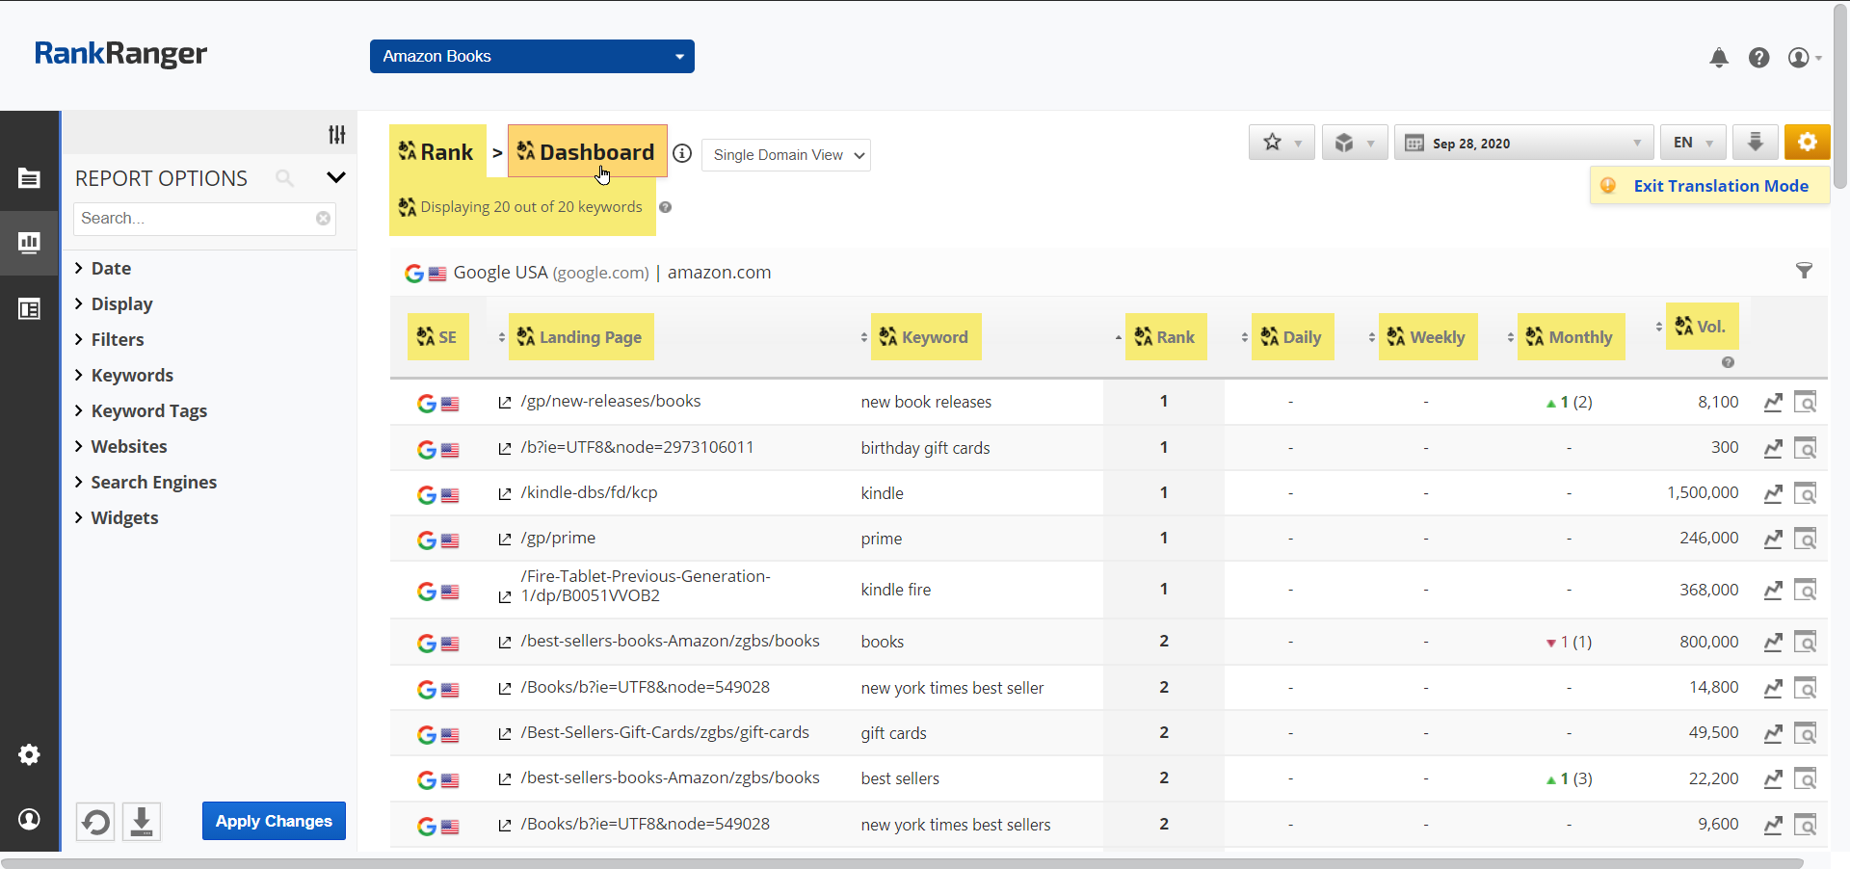Open the filter funnel icon
This screenshot has height=869, width=1850.
pos(1804,272)
